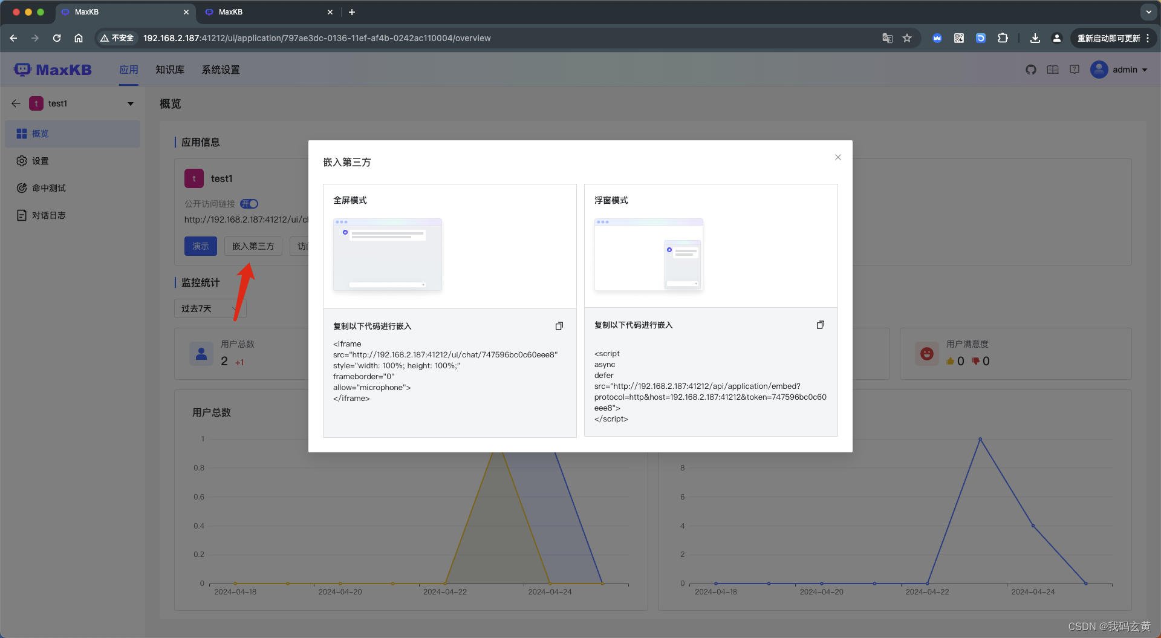Toggle the public access link switch
This screenshot has height=638, width=1161.
[249, 204]
